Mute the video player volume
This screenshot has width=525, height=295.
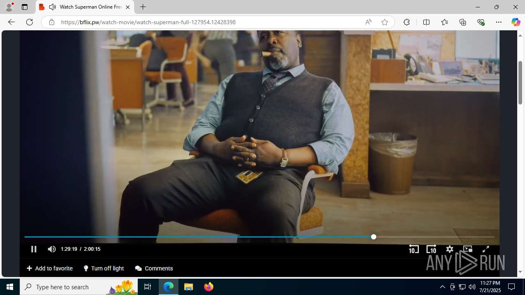(52, 249)
